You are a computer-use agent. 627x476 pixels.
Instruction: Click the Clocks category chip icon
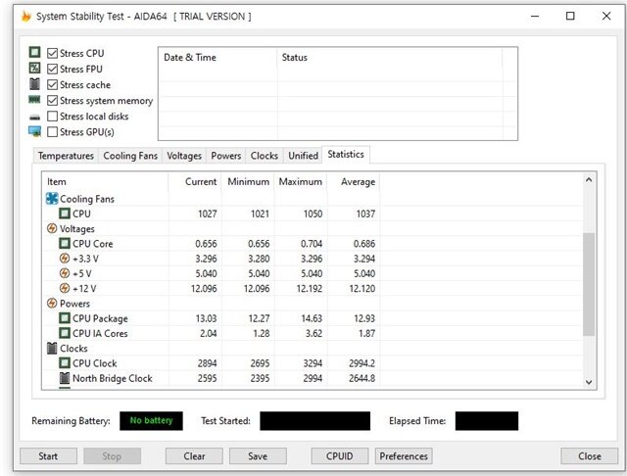click(52, 348)
